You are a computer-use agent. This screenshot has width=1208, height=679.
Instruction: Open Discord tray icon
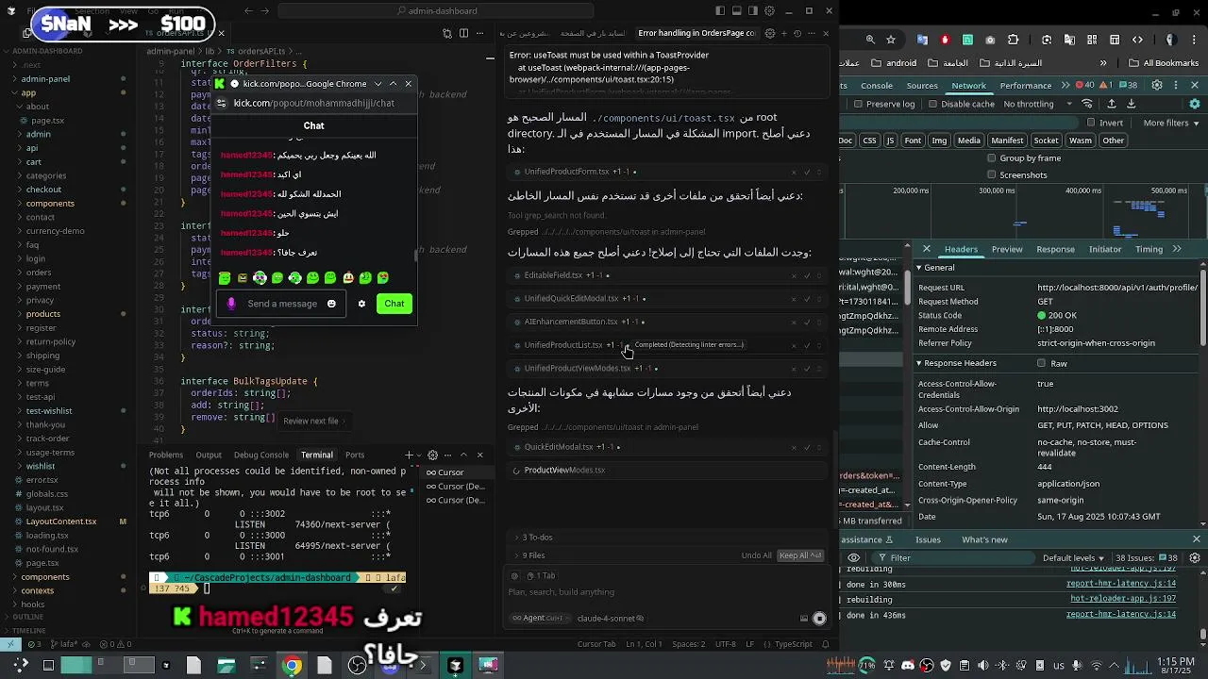coord(908,665)
